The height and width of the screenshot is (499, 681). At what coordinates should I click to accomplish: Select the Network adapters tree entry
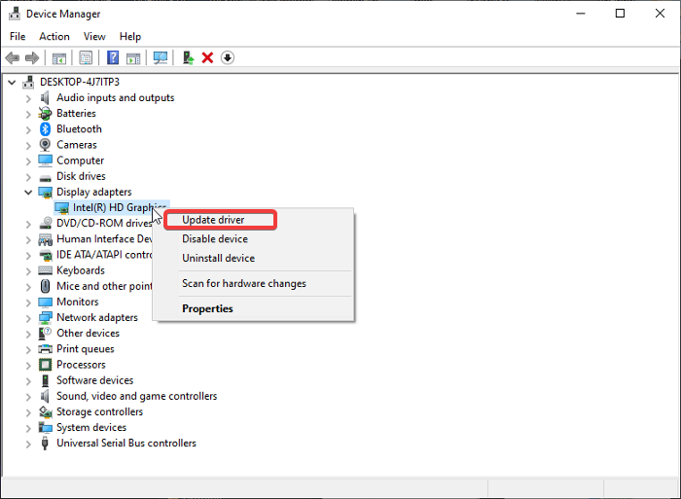pos(96,318)
